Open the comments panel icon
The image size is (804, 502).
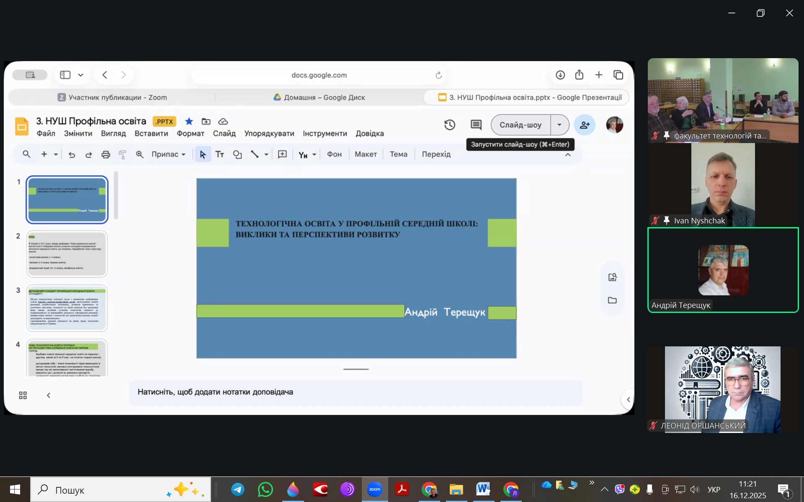click(x=476, y=125)
